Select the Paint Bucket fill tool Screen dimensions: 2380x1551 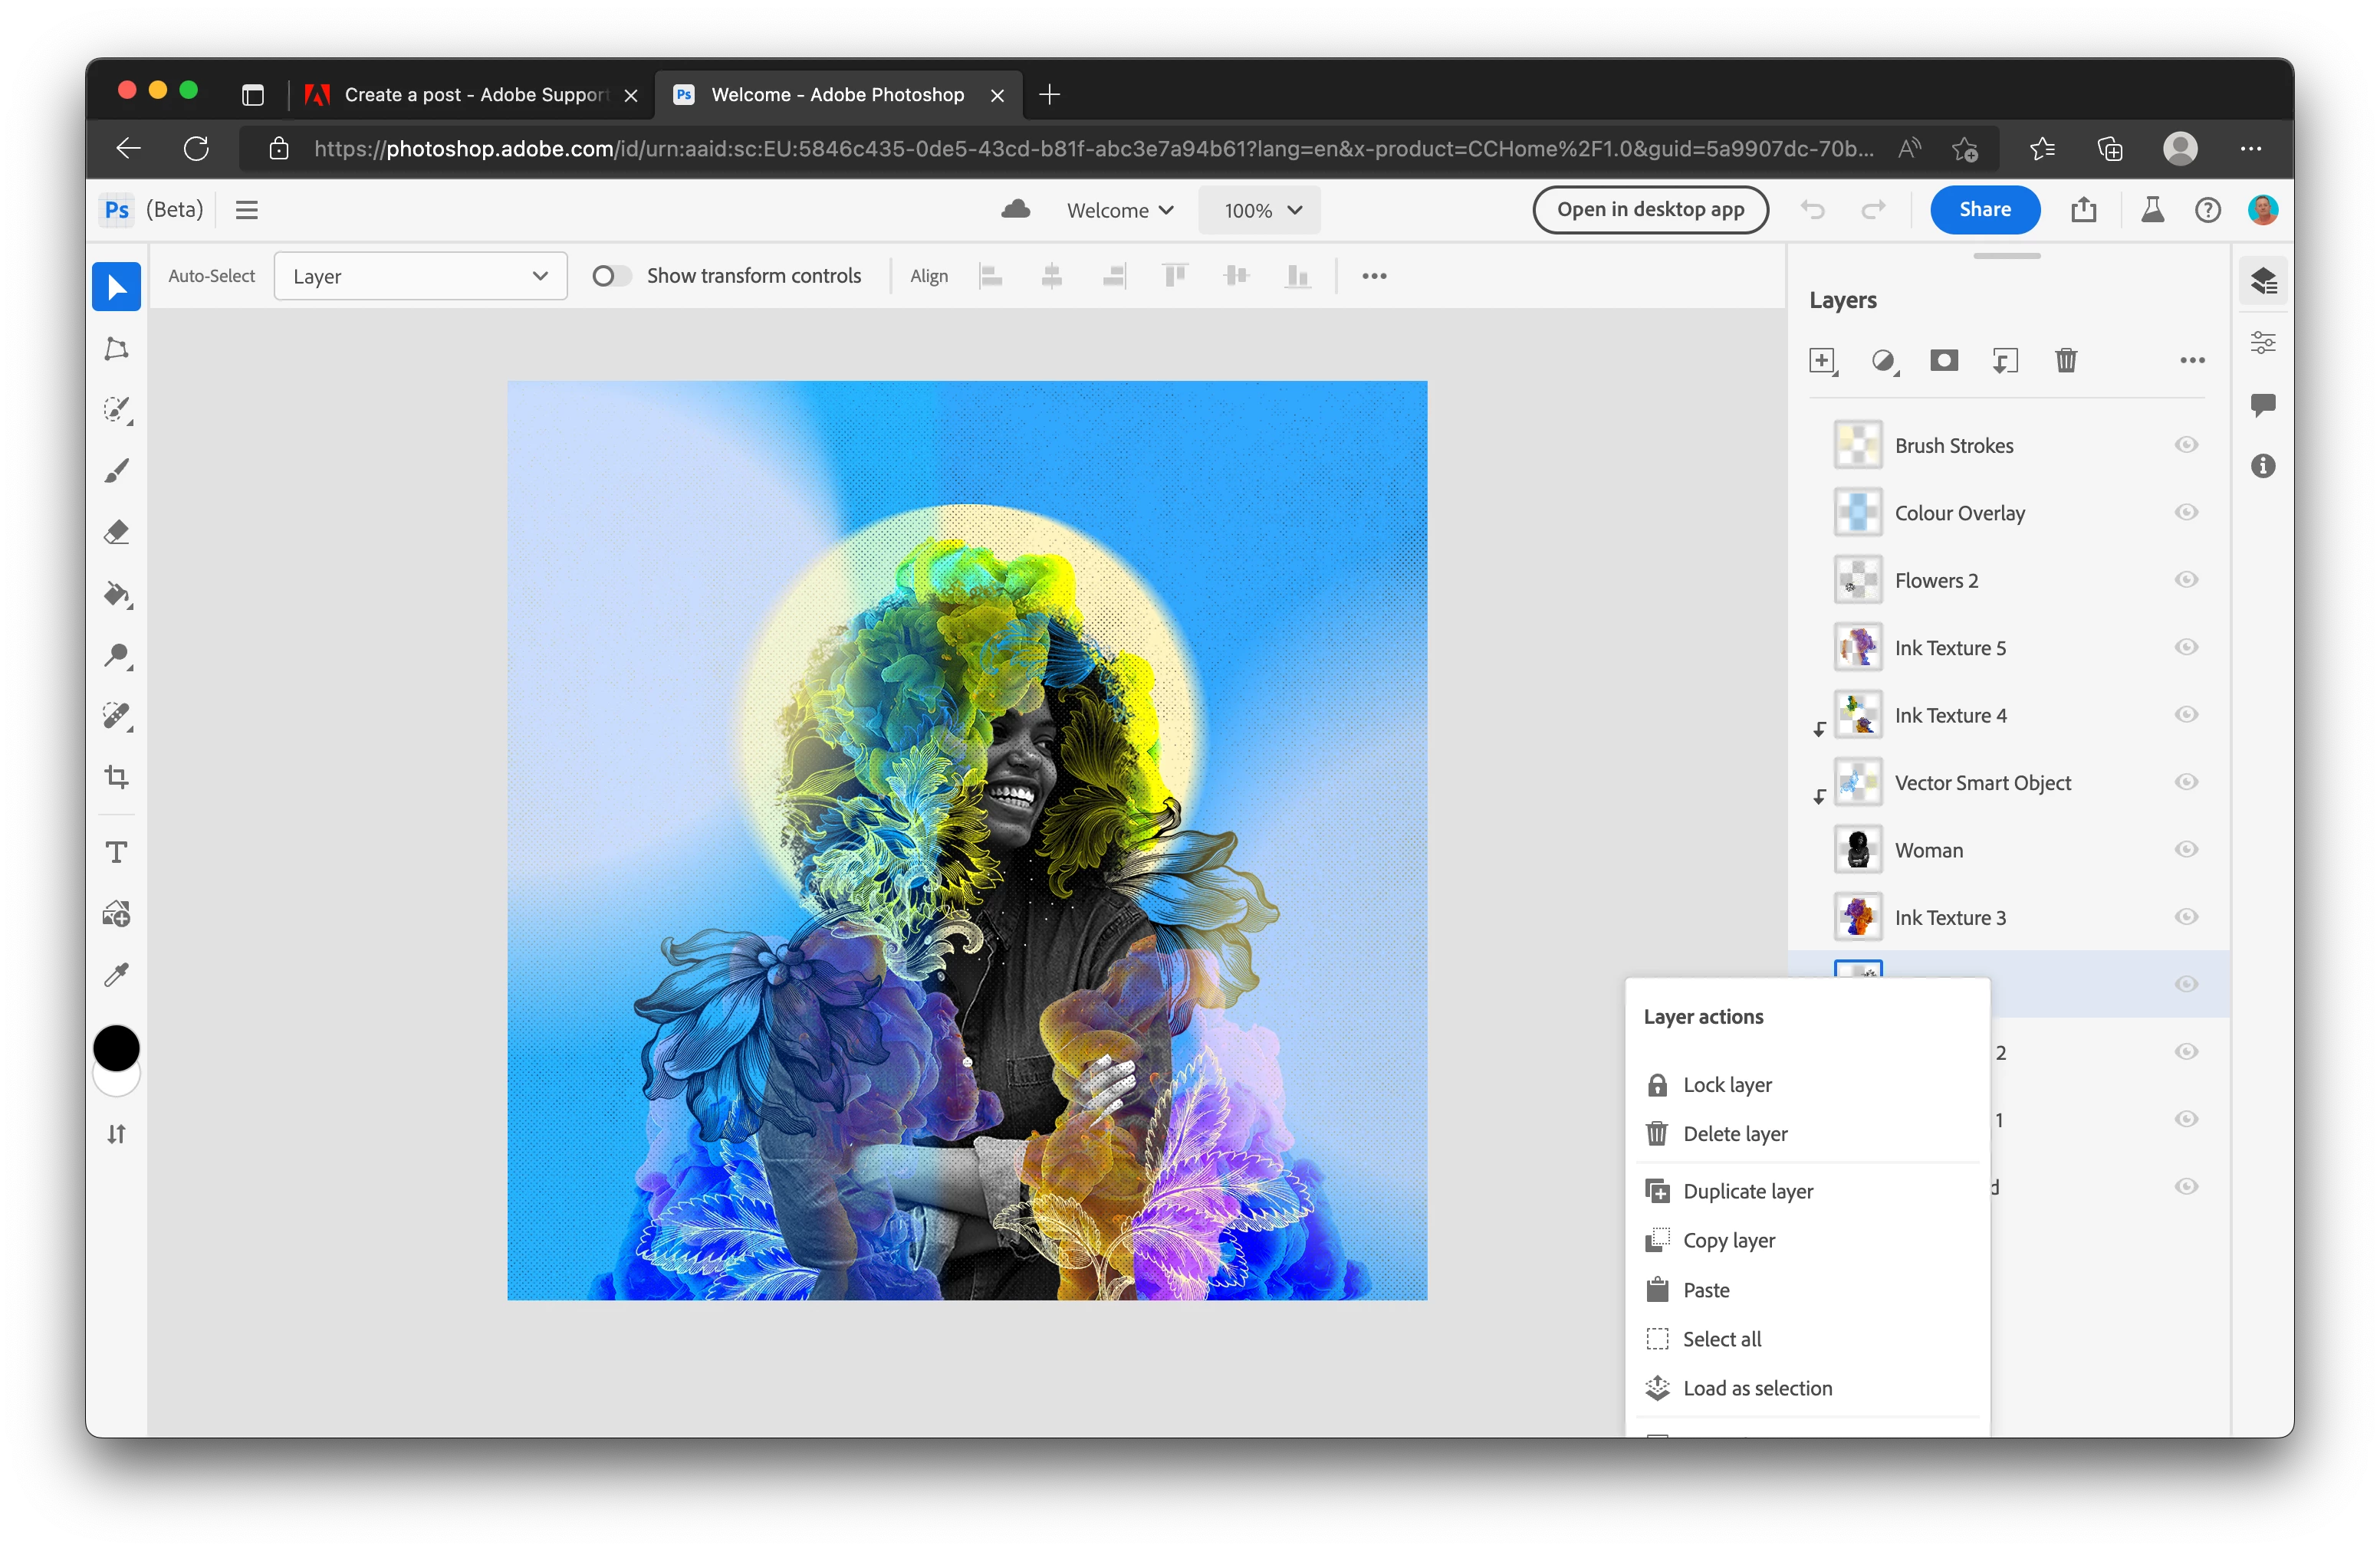point(117,595)
